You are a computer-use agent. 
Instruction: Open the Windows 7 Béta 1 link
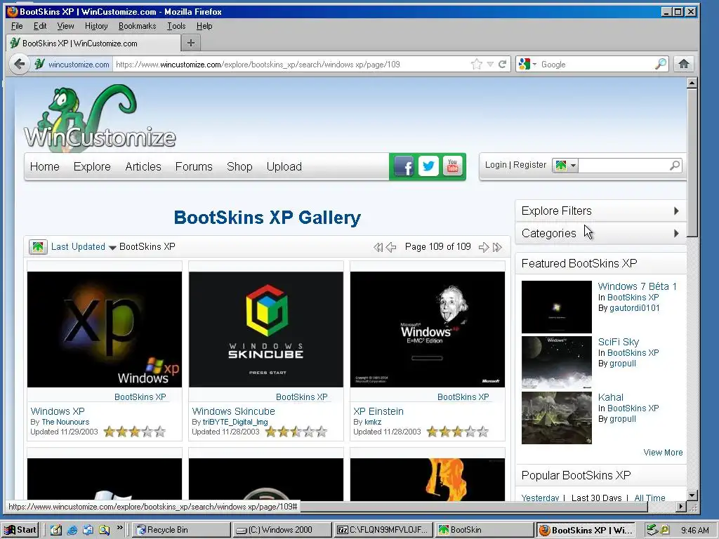click(x=638, y=286)
